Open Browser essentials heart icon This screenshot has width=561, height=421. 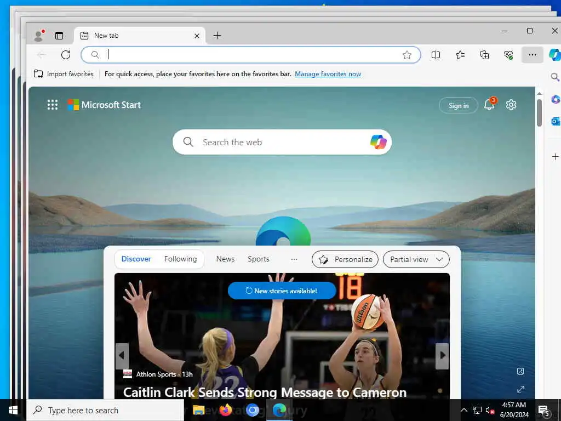pyautogui.click(x=508, y=55)
